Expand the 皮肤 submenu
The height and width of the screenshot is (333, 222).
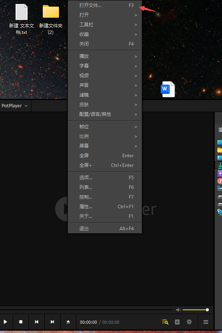point(105,104)
